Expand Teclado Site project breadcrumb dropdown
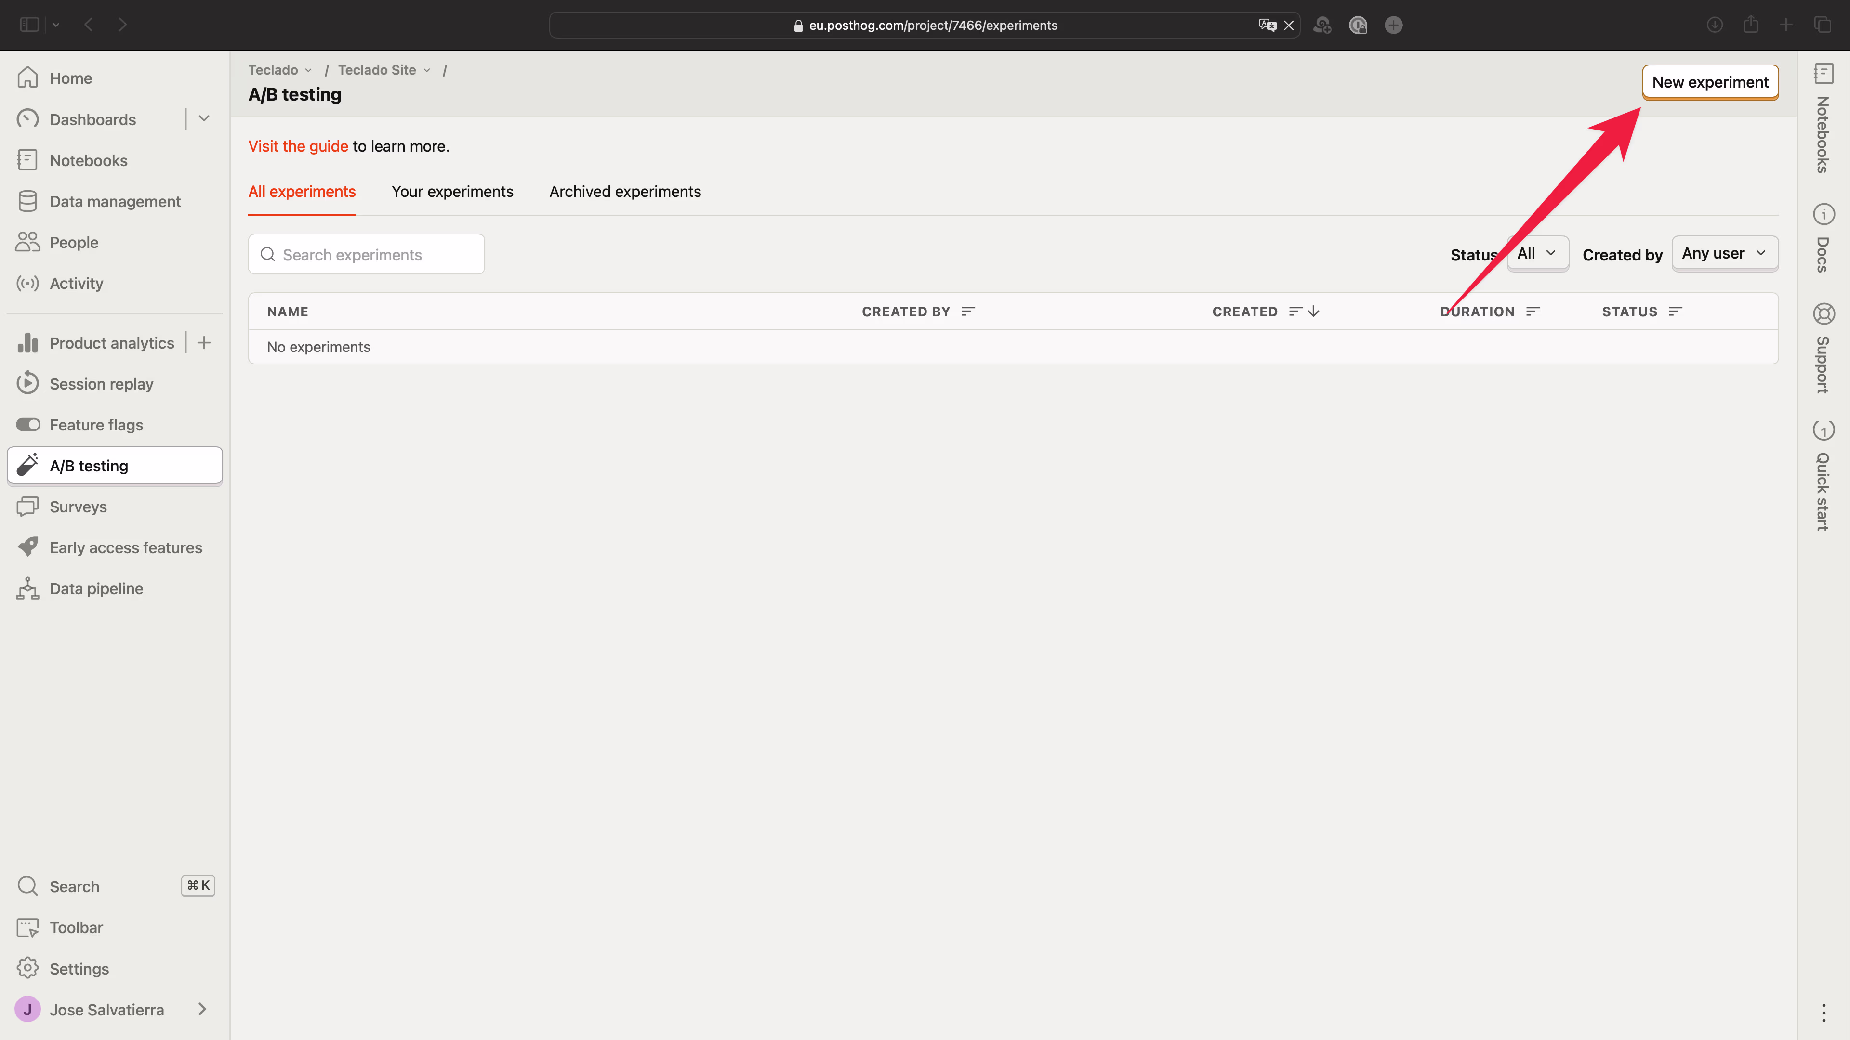 384,70
